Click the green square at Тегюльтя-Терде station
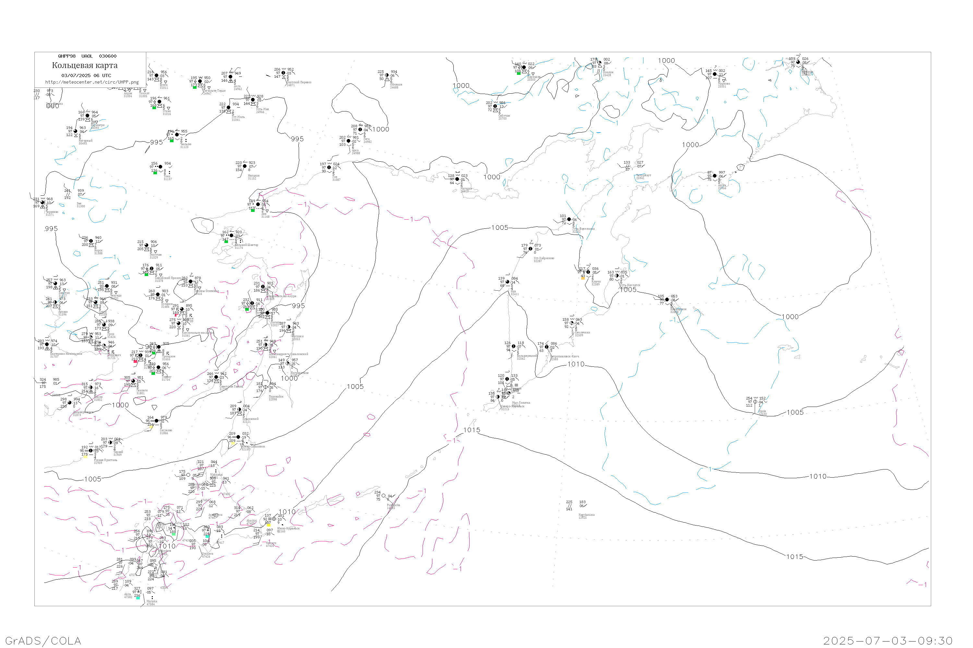 pos(195,87)
